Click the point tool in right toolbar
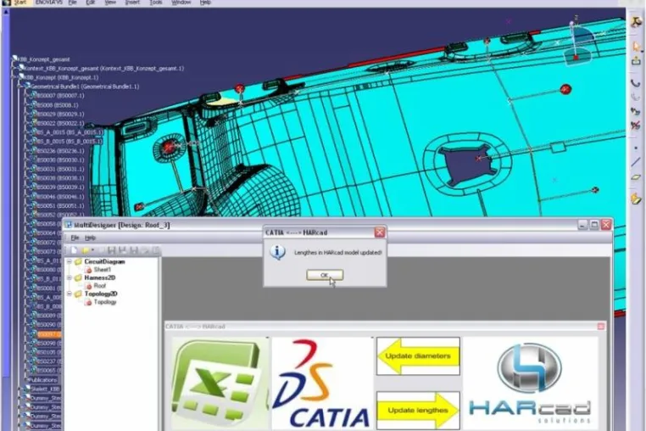646x431 pixels. [x=636, y=148]
